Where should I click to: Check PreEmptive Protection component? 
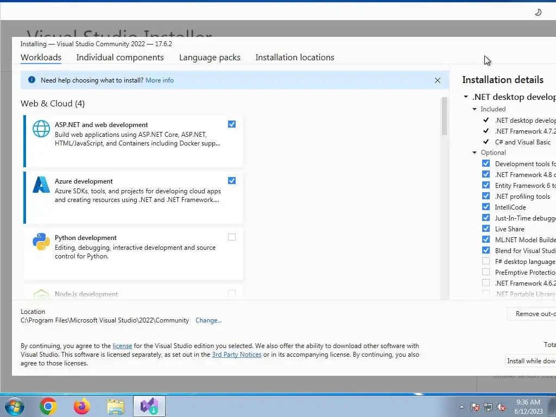click(486, 272)
